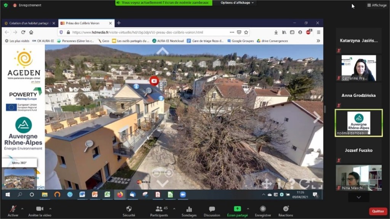Click the red Quitter button
390x219 pixels.
pos(378,211)
